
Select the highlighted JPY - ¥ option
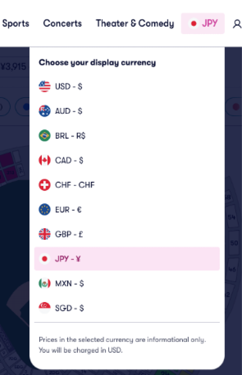click(127, 259)
